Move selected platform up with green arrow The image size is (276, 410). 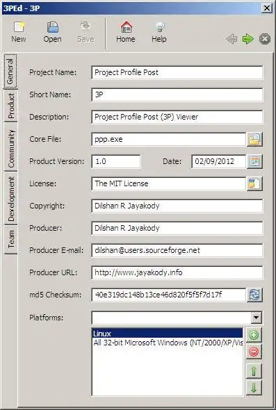pyautogui.click(x=254, y=371)
